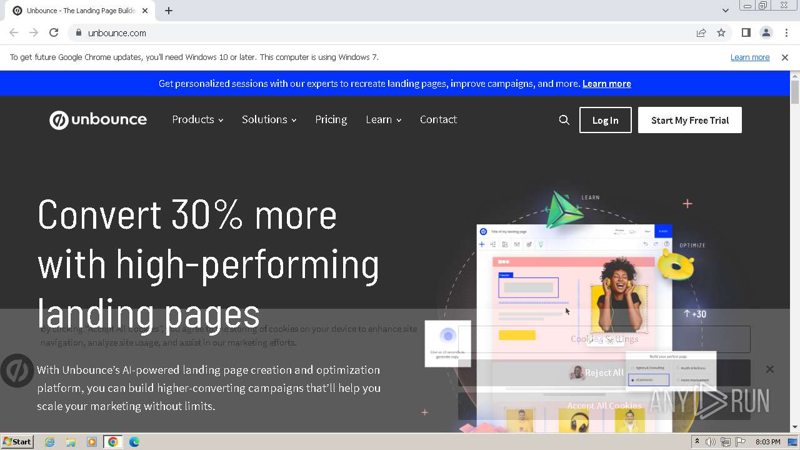Open the site search magnifier icon
The image size is (800, 450).
point(564,120)
